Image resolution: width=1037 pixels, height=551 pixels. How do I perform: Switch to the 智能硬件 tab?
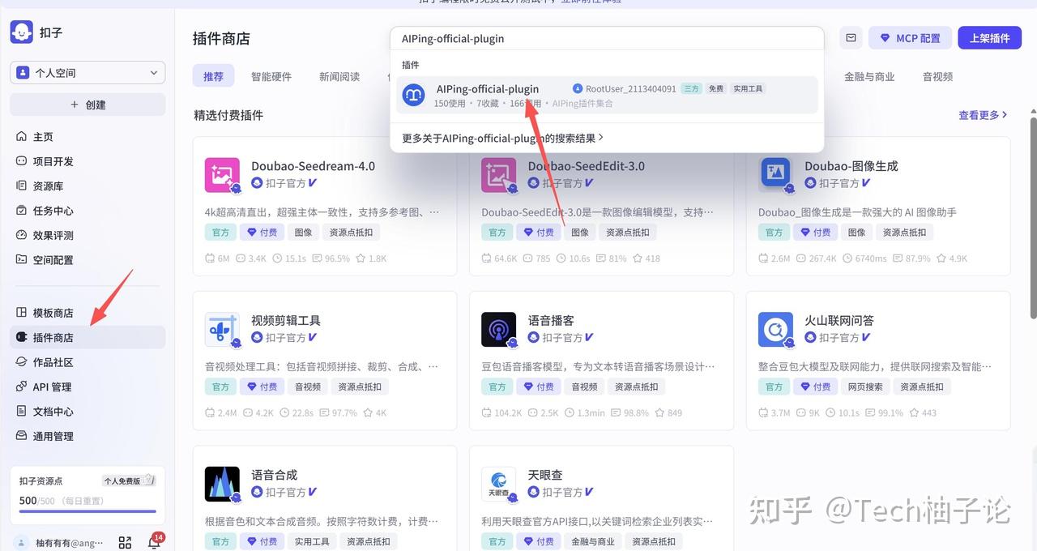(x=271, y=76)
